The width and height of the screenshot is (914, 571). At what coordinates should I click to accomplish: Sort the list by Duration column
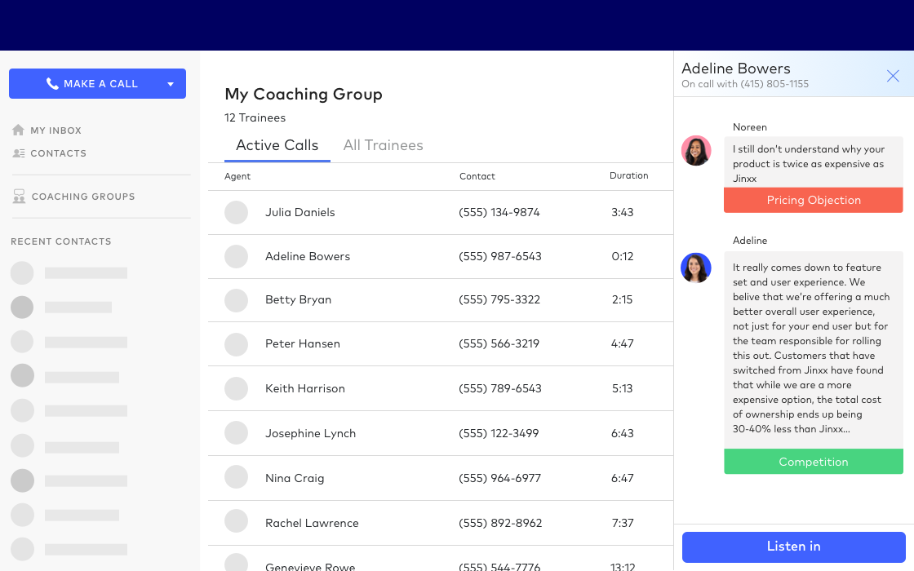pyautogui.click(x=628, y=176)
